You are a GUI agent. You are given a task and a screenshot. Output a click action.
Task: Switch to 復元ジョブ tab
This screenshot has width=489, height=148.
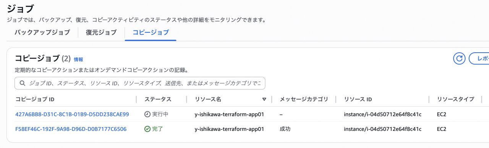click(101, 32)
